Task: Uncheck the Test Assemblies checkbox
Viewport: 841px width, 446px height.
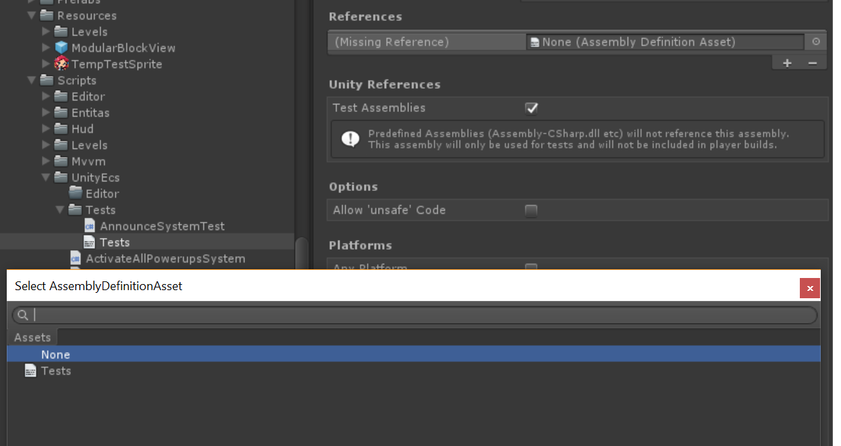Action: [531, 108]
